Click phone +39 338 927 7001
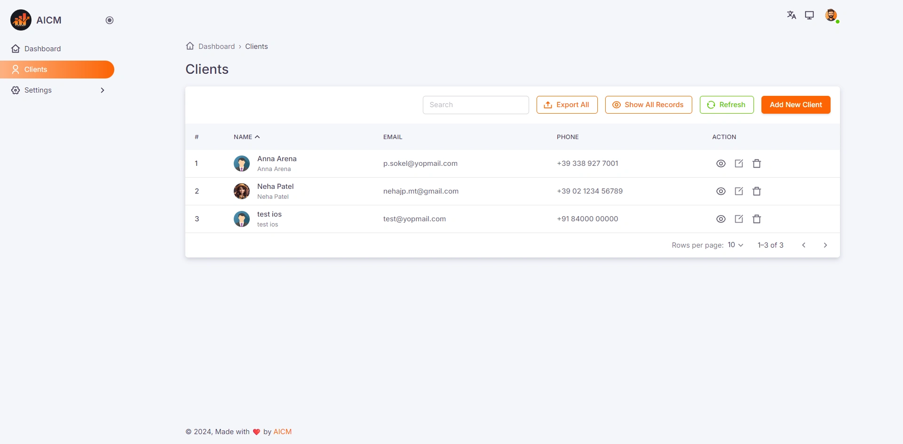 tap(587, 164)
